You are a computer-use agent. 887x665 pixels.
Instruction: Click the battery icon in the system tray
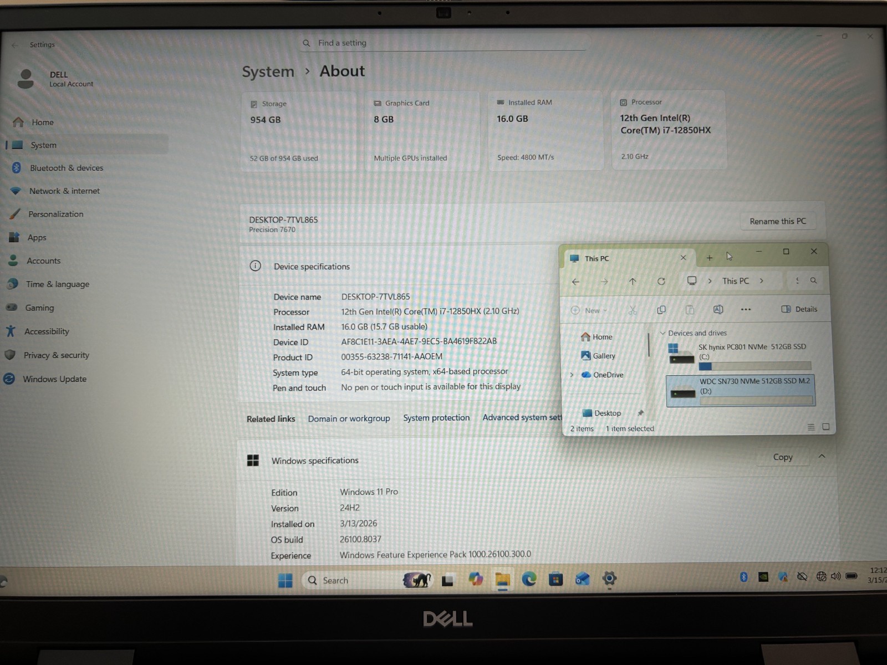tap(852, 576)
